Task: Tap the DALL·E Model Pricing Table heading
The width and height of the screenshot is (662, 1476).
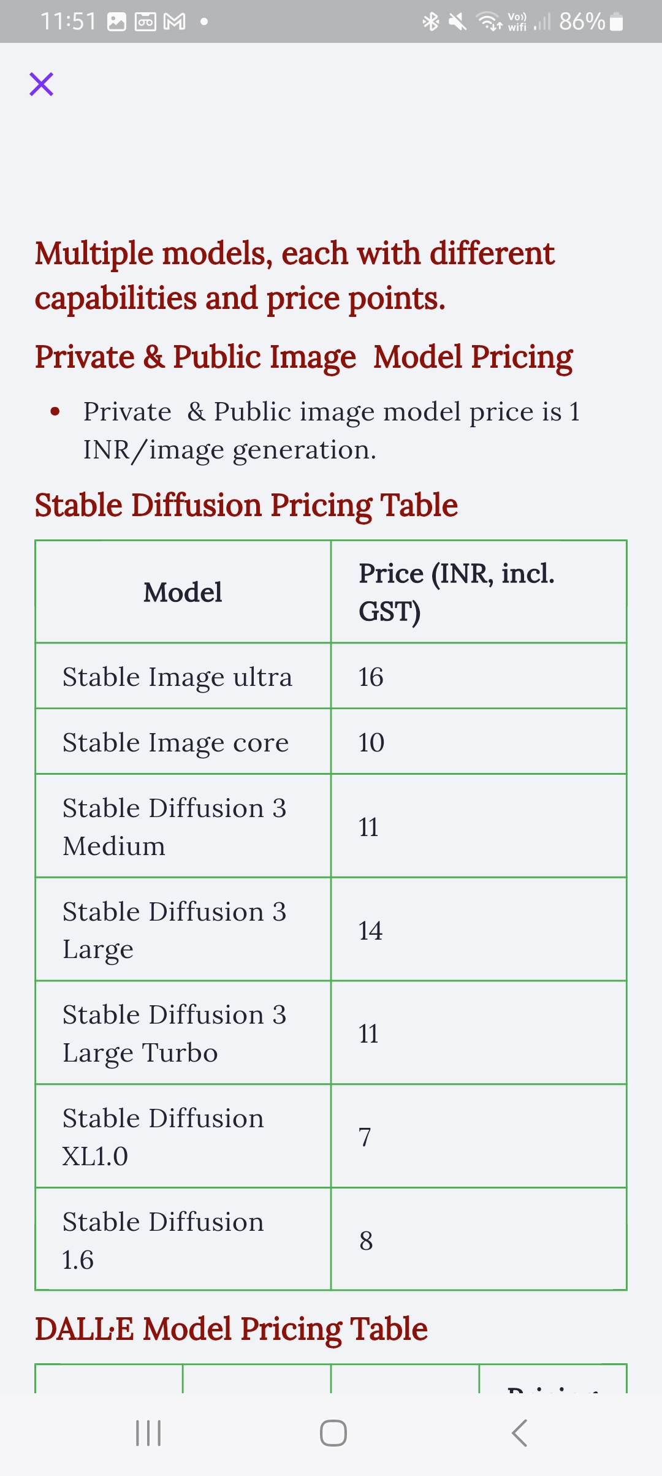Action: 231,1329
